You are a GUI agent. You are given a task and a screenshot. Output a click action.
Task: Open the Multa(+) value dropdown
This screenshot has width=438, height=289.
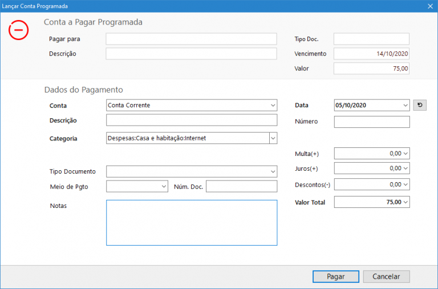tap(405, 153)
